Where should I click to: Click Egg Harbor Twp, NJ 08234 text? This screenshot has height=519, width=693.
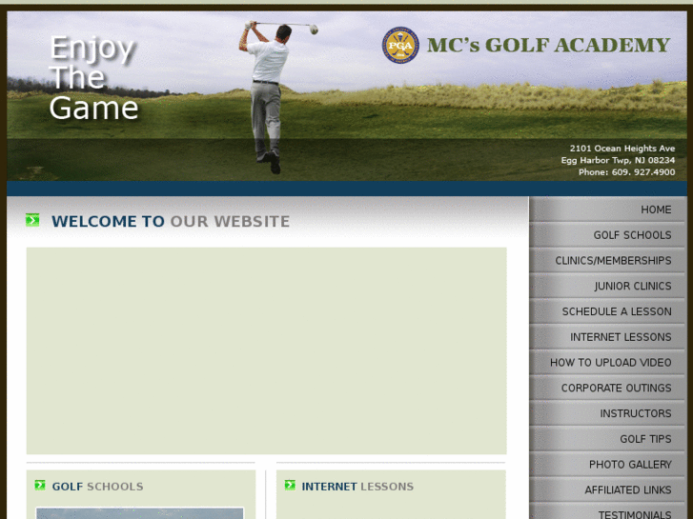click(x=618, y=160)
